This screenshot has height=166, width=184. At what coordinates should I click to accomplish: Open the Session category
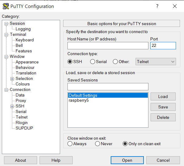click(x=17, y=23)
